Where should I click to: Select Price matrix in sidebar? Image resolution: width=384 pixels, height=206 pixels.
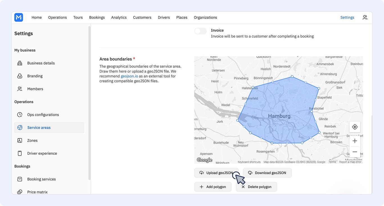[49, 192]
